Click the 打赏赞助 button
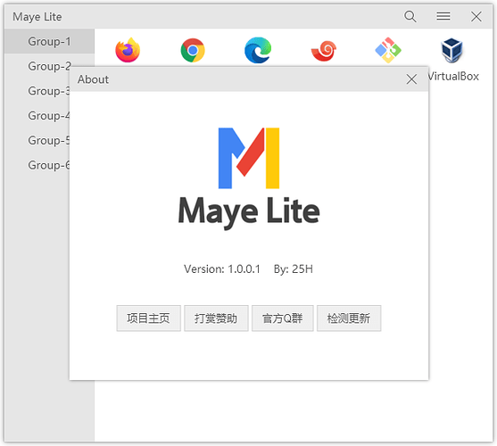 pos(216,318)
